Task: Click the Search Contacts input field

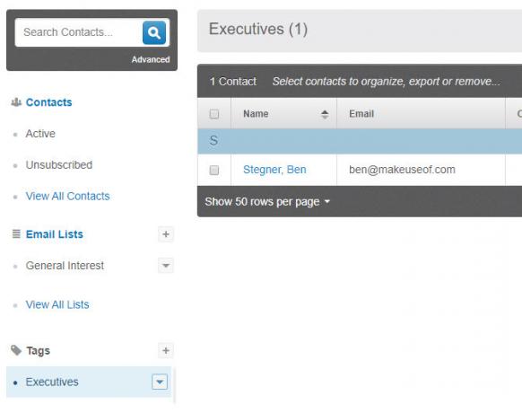Action: [x=79, y=32]
